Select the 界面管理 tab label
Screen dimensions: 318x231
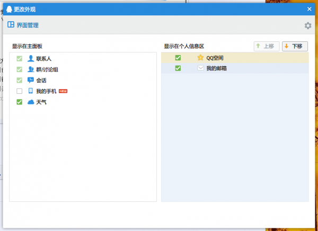28,25
